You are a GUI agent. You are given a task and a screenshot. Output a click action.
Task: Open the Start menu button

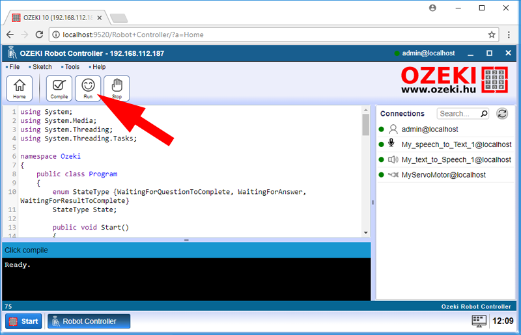(24, 321)
